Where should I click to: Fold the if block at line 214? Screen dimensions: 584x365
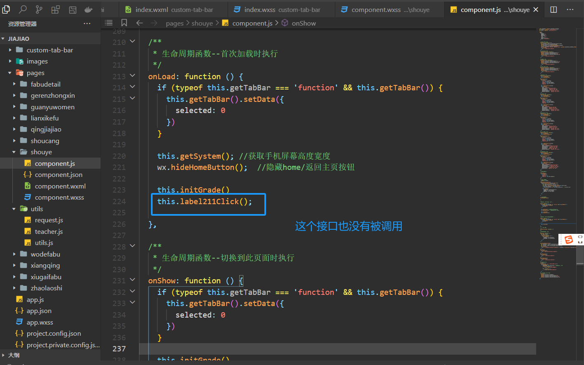pos(132,87)
